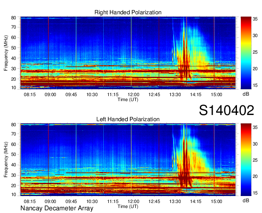This screenshot has width=262, height=213.
Task: Click the Left Handed plot color bar
Action: (246, 160)
